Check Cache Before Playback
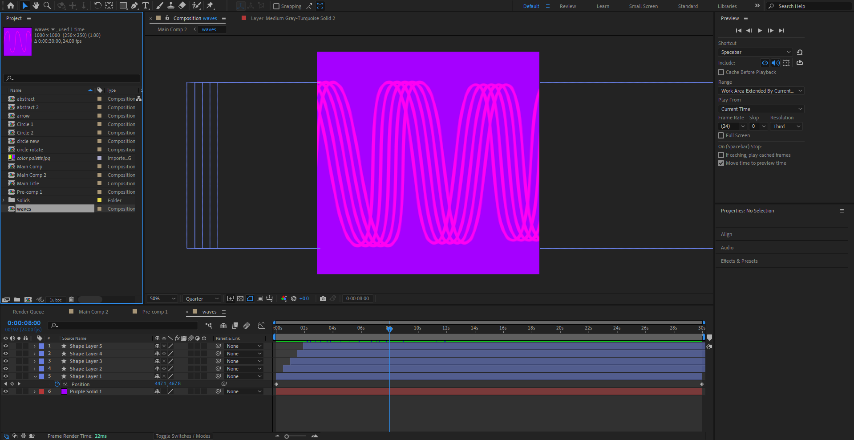The image size is (854, 440). pos(721,72)
